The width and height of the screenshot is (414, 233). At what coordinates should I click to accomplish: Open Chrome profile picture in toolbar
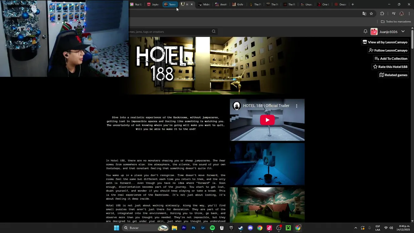(401, 14)
